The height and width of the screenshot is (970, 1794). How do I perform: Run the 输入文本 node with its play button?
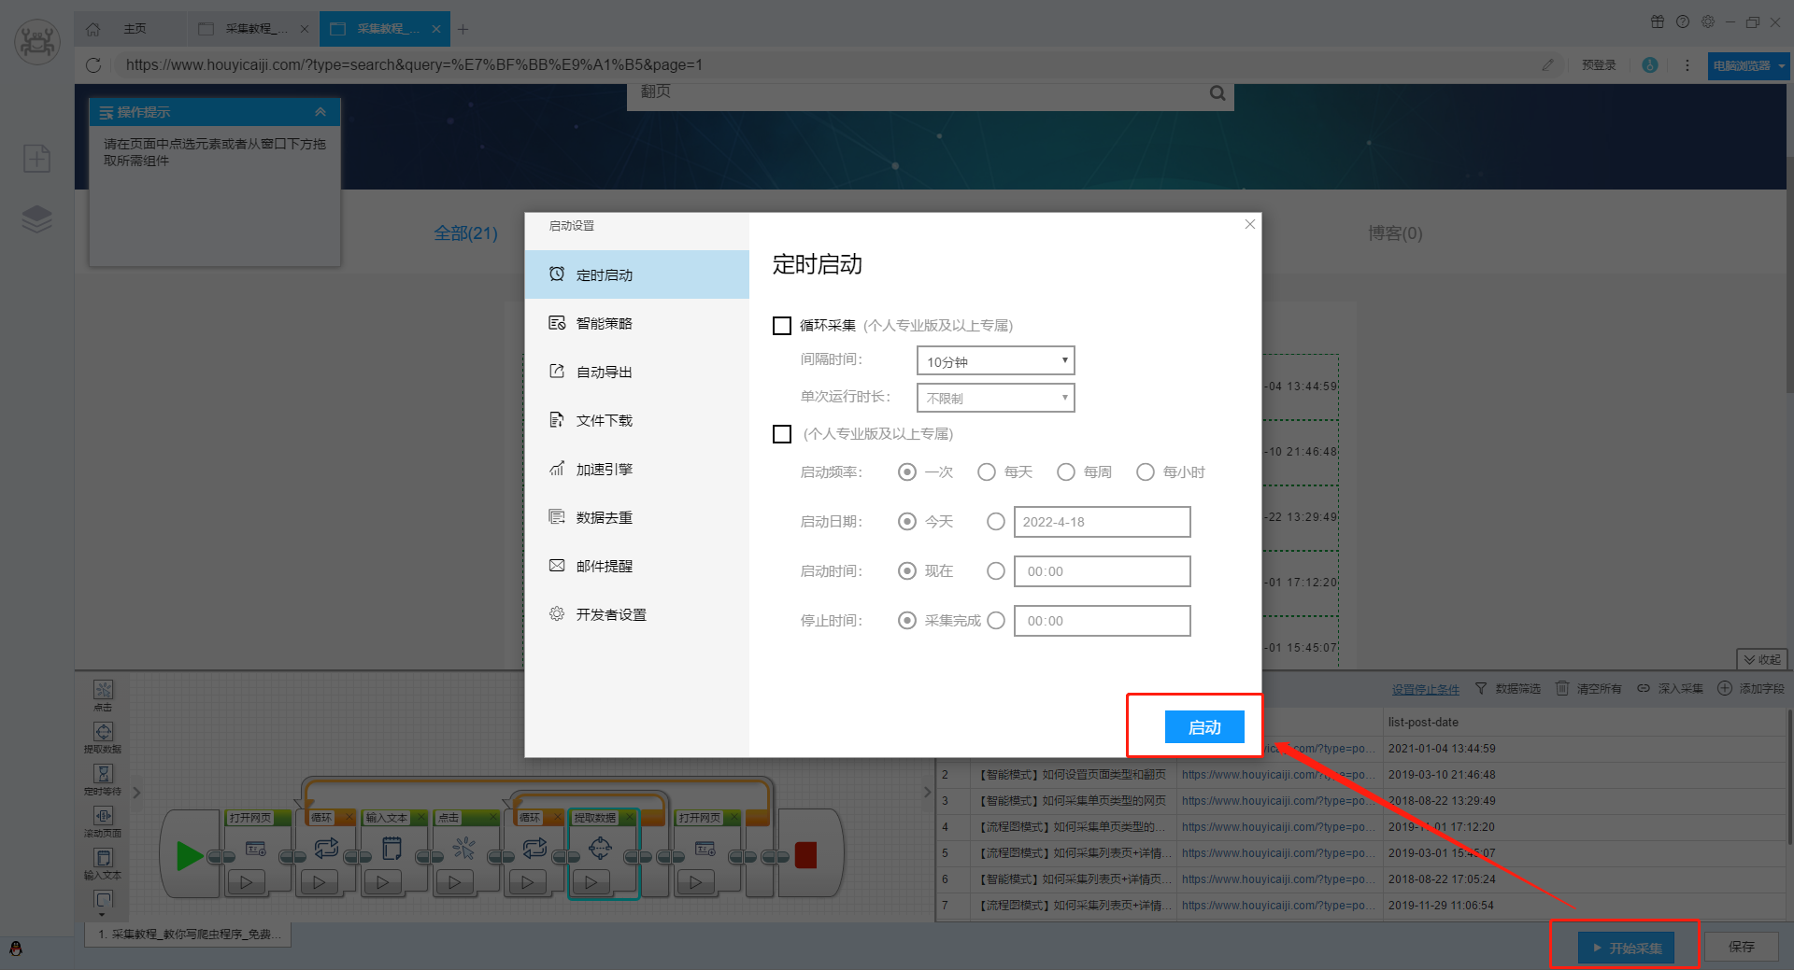tap(382, 881)
